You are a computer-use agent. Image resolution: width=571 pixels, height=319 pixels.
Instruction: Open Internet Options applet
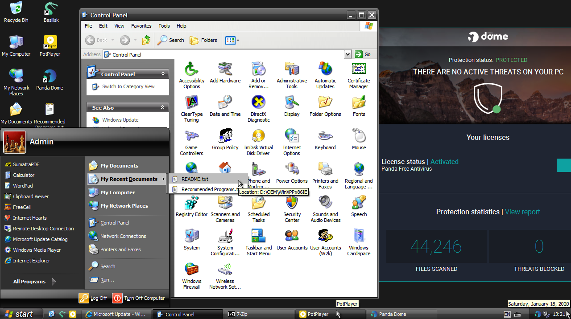[x=292, y=142]
